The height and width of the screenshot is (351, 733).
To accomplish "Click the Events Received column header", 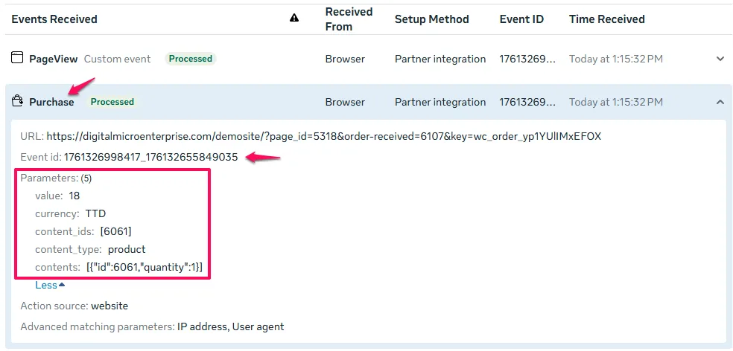I will point(54,19).
